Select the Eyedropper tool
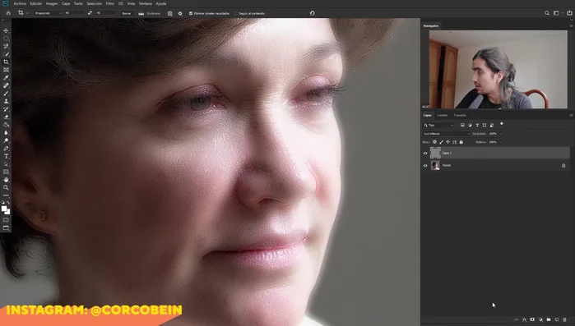575x326 pixels. [6, 77]
